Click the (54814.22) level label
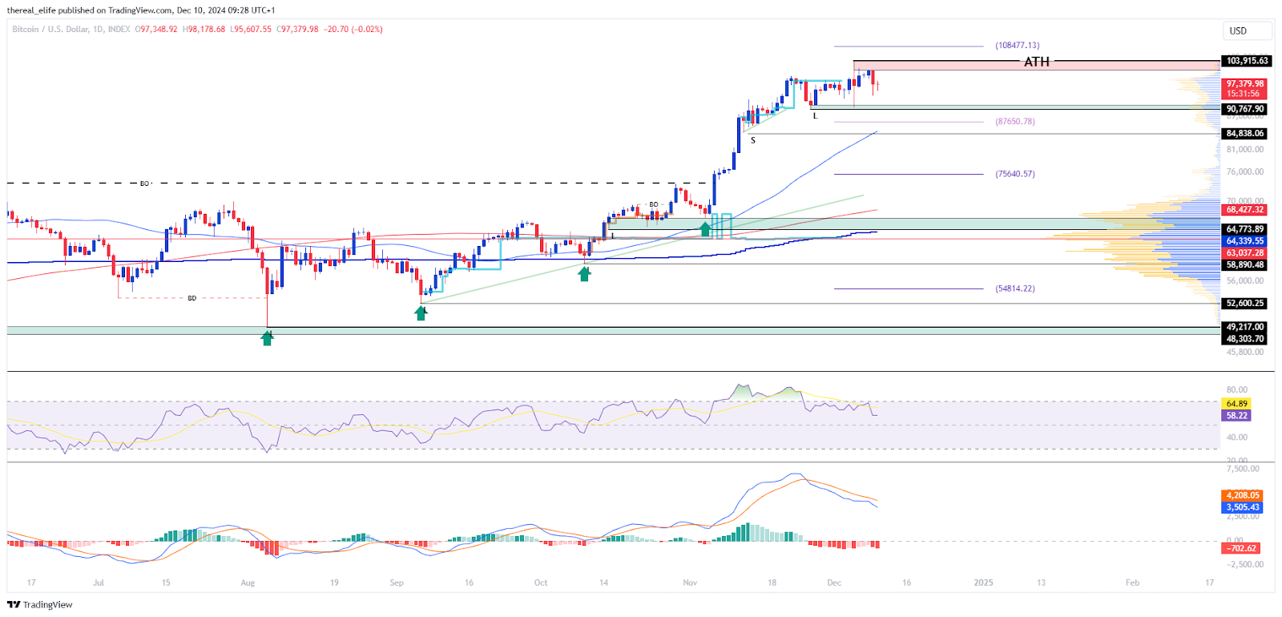The width and height of the screenshot is (1282, 617). click(x=1014, y=288)
